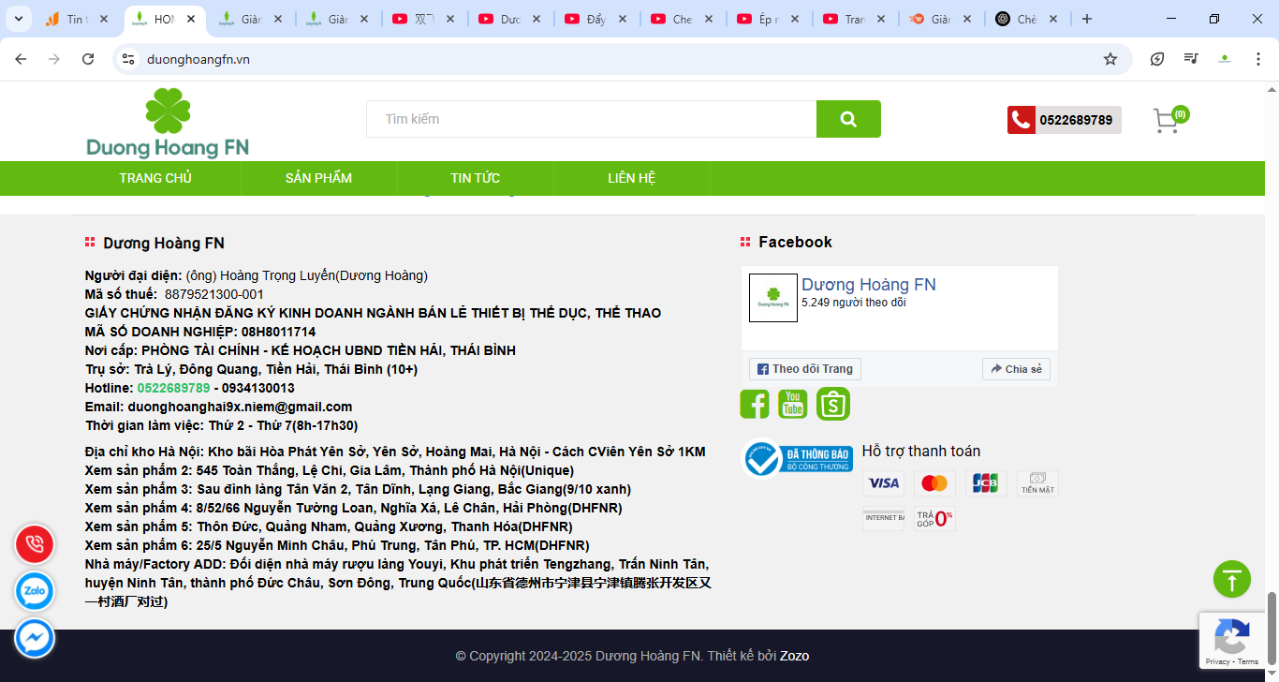Click the Facebook page profile thumbnail

(x=773, y=298)
